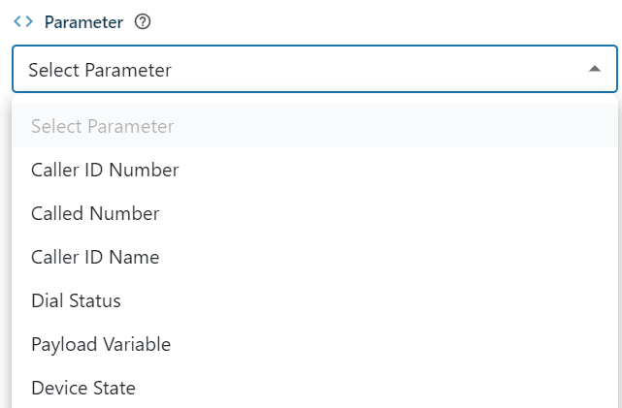Open the help tooltip icon next to Parameter
Image resolution: width=622 pixels, height=408 pixels.
pyautogui.click(x=143, y=22)
